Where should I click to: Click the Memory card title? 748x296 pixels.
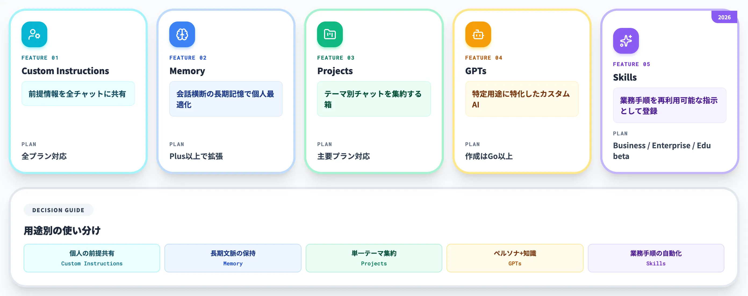click(x=187, y=71)
